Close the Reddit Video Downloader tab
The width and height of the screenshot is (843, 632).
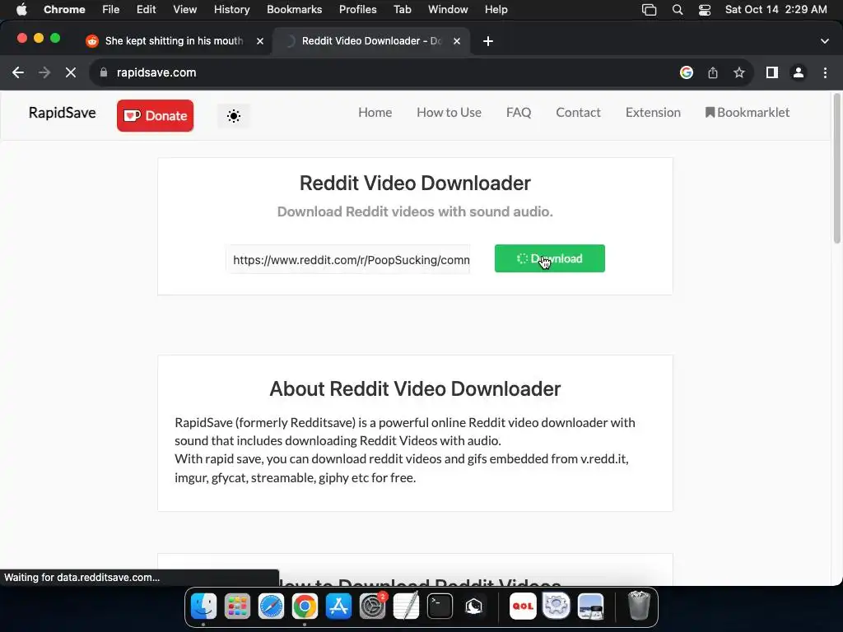(456, 41)
